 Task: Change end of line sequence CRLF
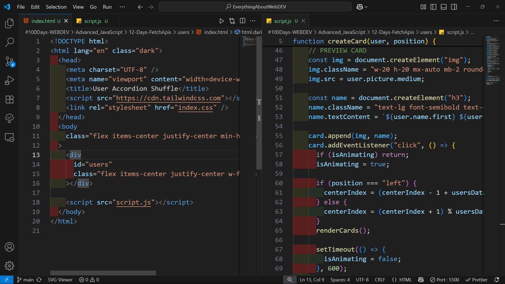[x=380, y=279]
